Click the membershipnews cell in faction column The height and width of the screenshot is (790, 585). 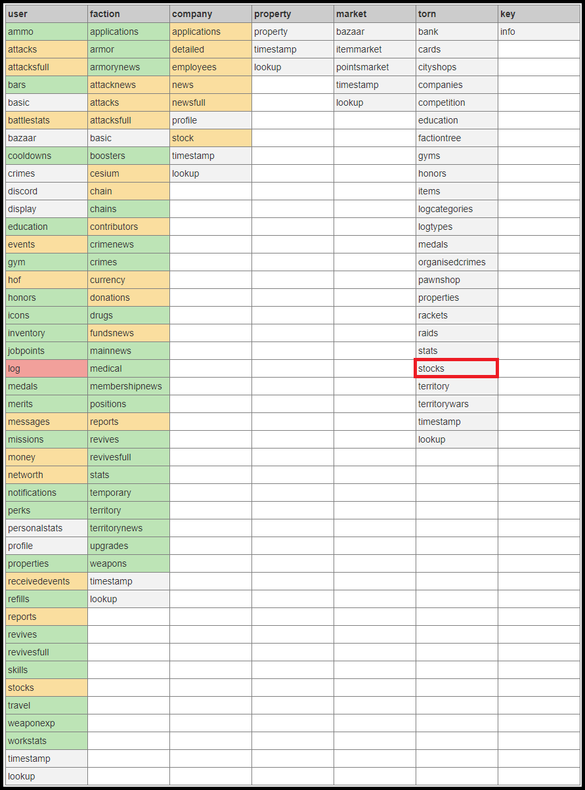(129, 386)
